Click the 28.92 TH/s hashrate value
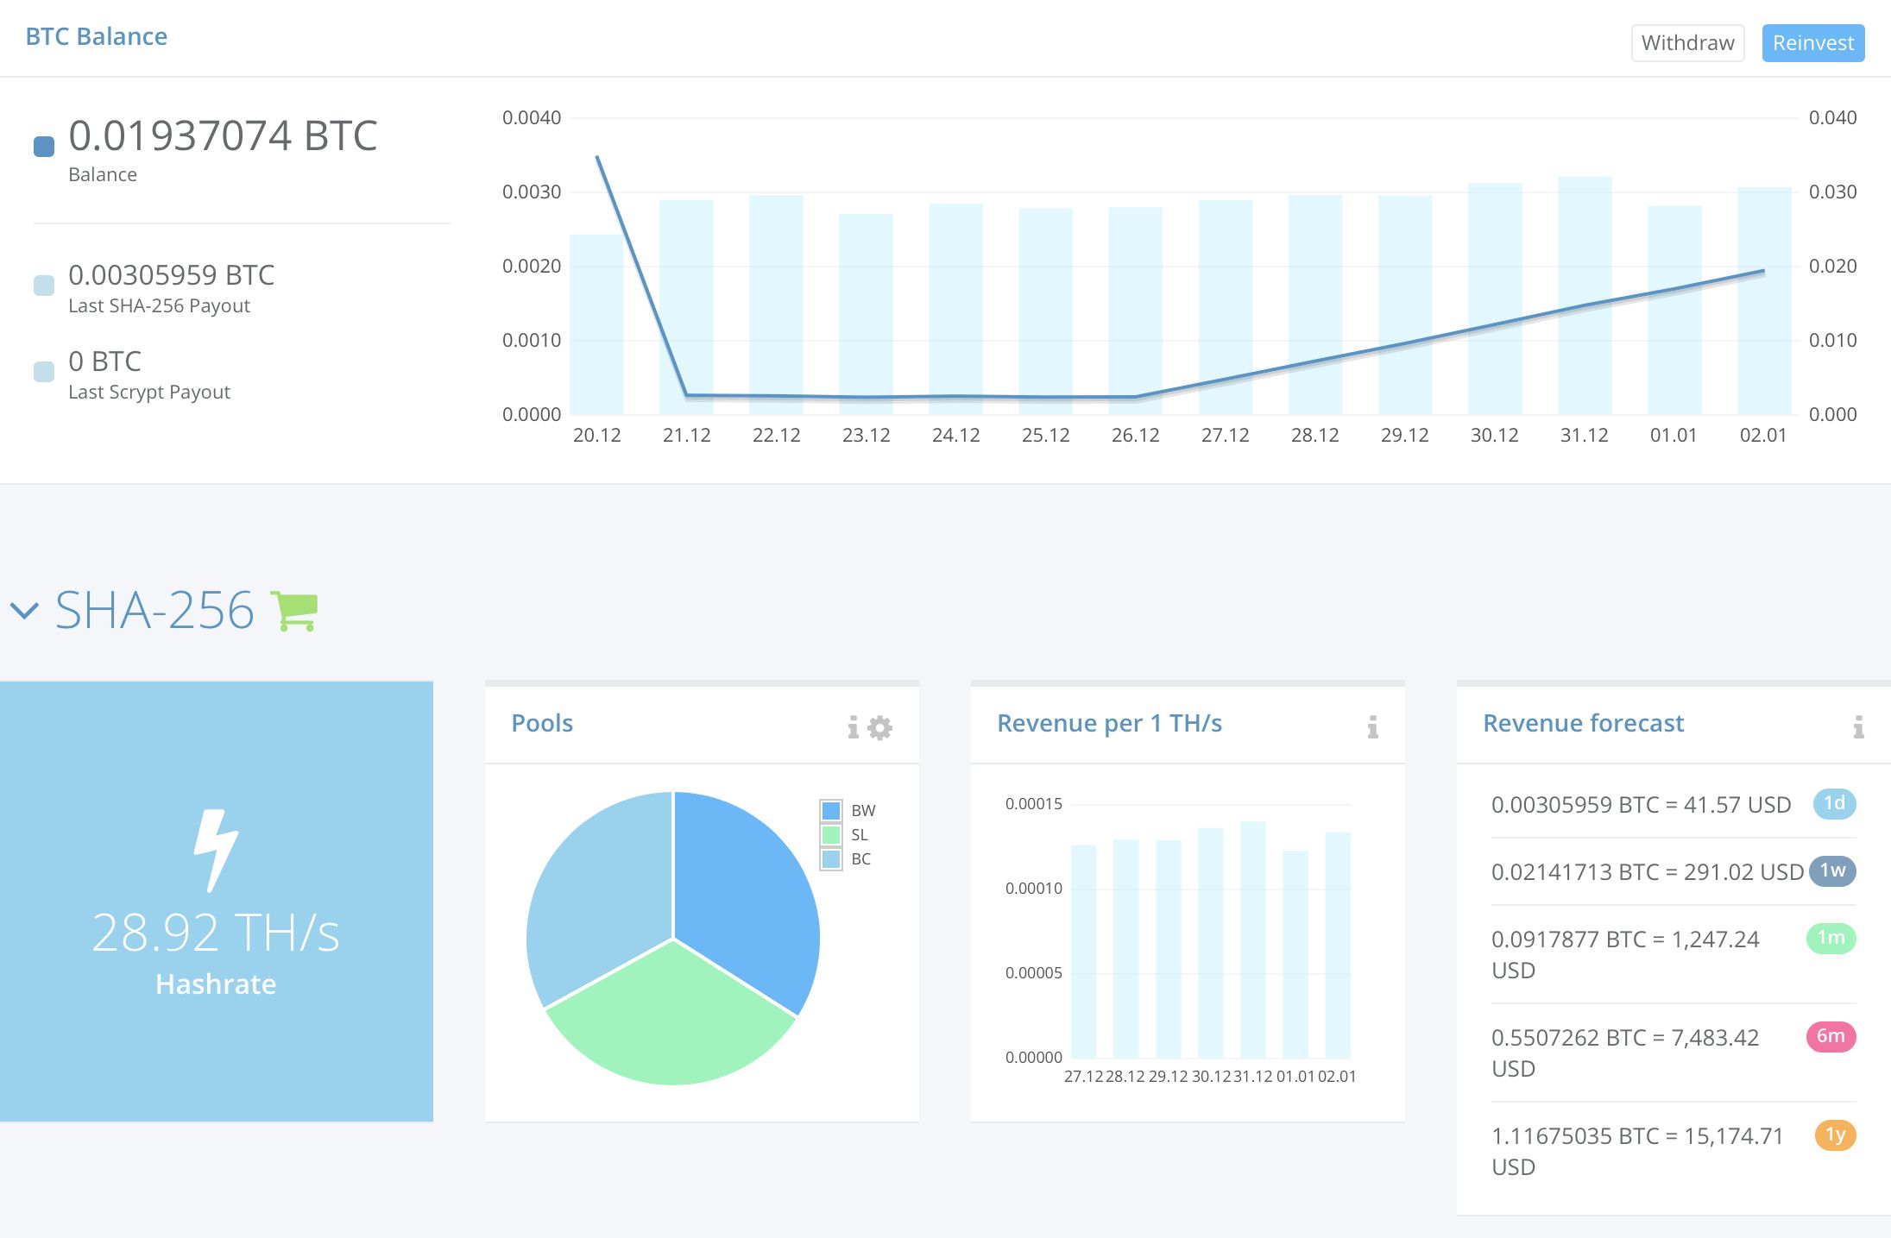This screenshot has height=1238, width=1891. coord(216,933)
